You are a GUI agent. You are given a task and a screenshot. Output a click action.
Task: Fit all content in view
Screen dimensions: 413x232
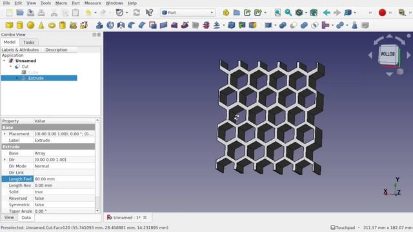[277, 13]
